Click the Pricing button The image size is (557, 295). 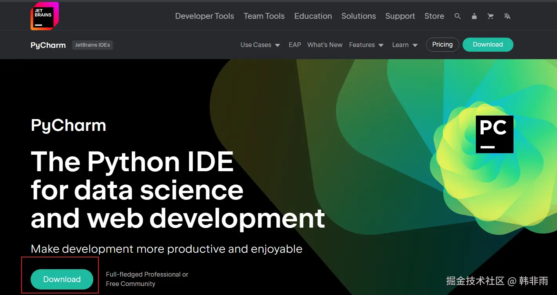(443, 45)
